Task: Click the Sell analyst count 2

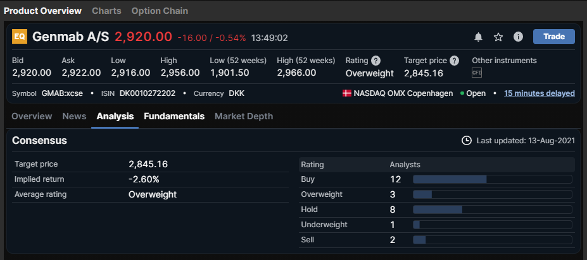Action: 393,240
